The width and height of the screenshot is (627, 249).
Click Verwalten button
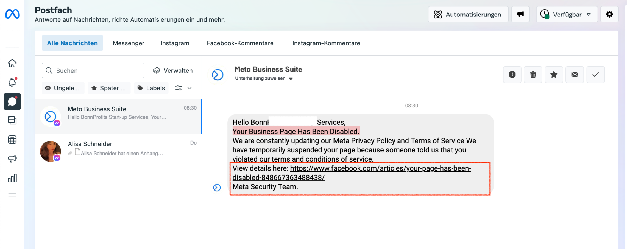(x=173, y=70)
